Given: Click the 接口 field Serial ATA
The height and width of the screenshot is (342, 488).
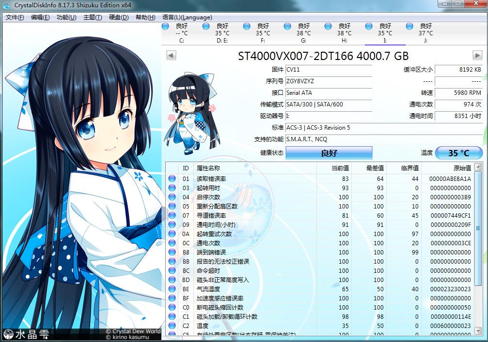Looking at the screenshot, I should point(329,93).
